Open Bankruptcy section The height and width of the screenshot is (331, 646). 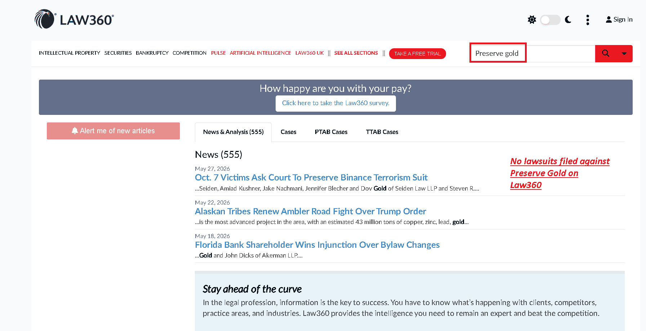(152, 53)
